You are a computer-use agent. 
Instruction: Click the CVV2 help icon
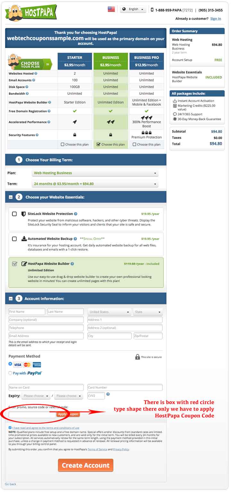[108, 394]
